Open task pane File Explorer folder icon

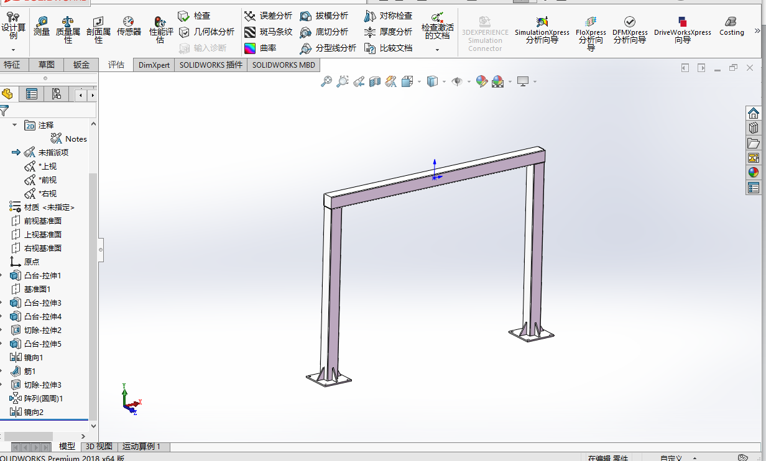pyautogui.click(x=754, y=143)
